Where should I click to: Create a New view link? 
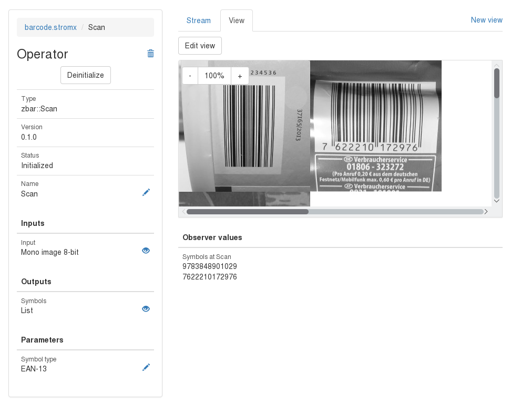tap(487, 20)
